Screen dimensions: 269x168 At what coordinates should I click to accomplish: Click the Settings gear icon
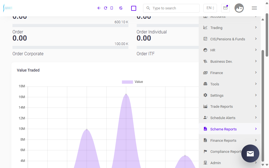pos(205,95)
